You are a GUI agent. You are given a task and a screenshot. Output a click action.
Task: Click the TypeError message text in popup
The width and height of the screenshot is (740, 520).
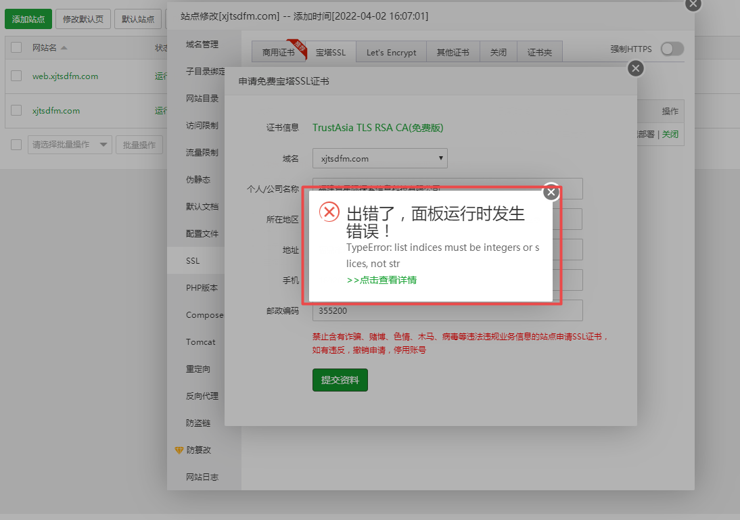click(x=442, y=256)
